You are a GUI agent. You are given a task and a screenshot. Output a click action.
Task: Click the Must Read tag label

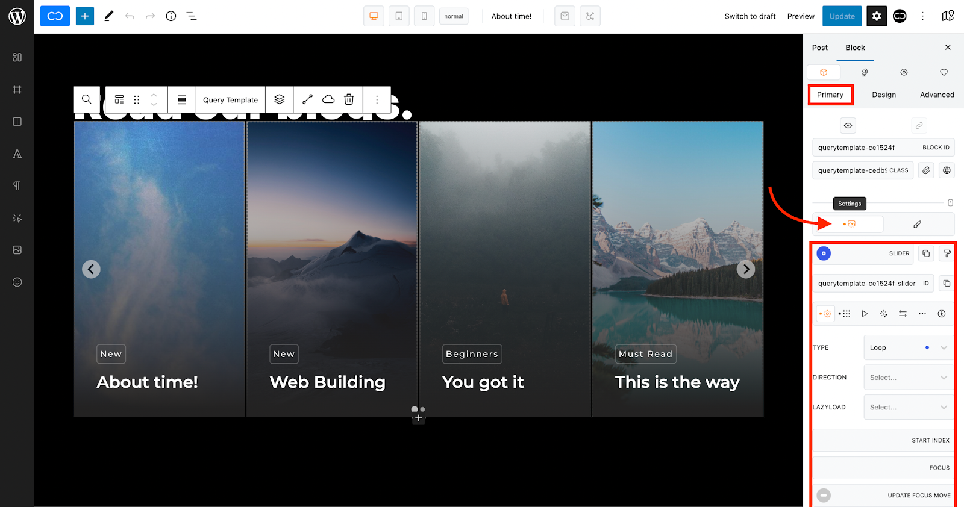pyautogui.click(x=645, y=354)
